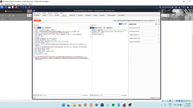Open Repeater help beside the target
Screen dimensions: 193x108
tap(159, 21)
